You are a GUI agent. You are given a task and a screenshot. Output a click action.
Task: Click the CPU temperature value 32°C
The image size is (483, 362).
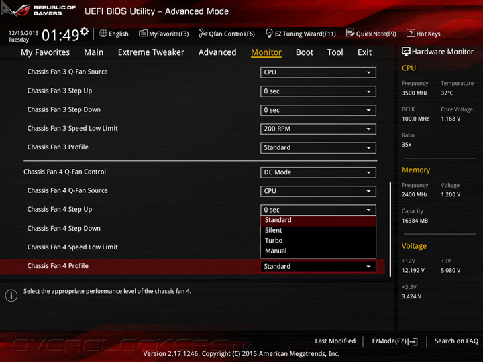[447, 93]
